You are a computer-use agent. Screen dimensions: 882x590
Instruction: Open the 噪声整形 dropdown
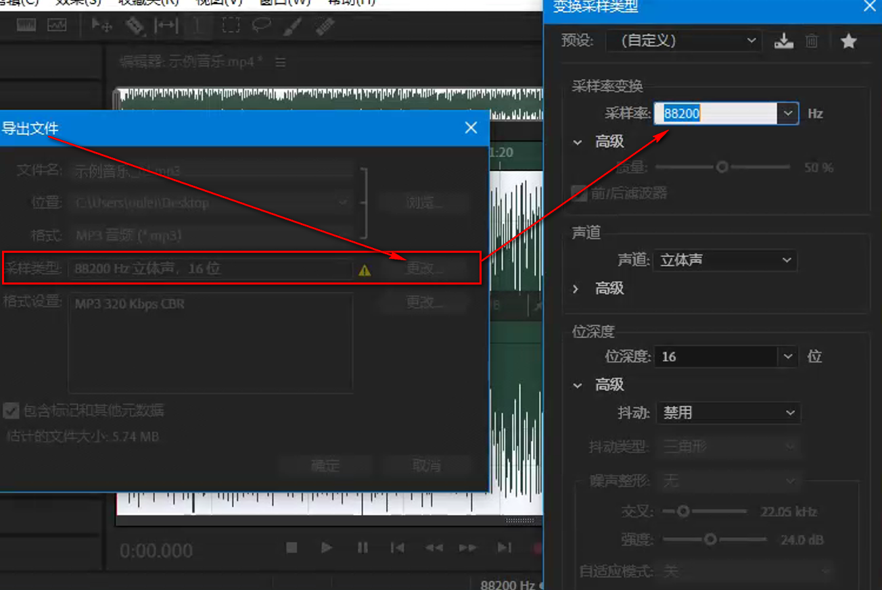728,481
